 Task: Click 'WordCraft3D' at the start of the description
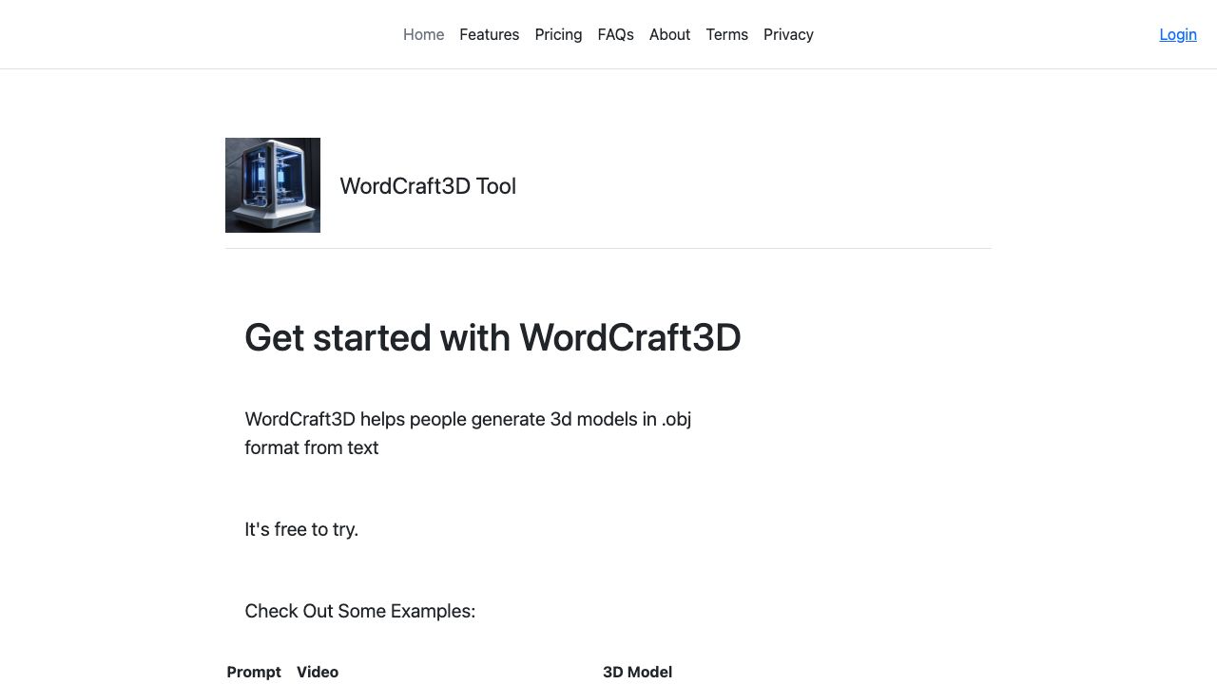tap(299, 419)
